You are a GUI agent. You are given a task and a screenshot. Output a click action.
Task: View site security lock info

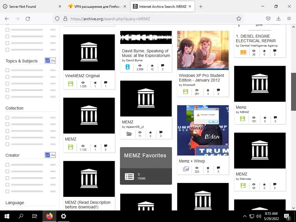pos(65,18)
